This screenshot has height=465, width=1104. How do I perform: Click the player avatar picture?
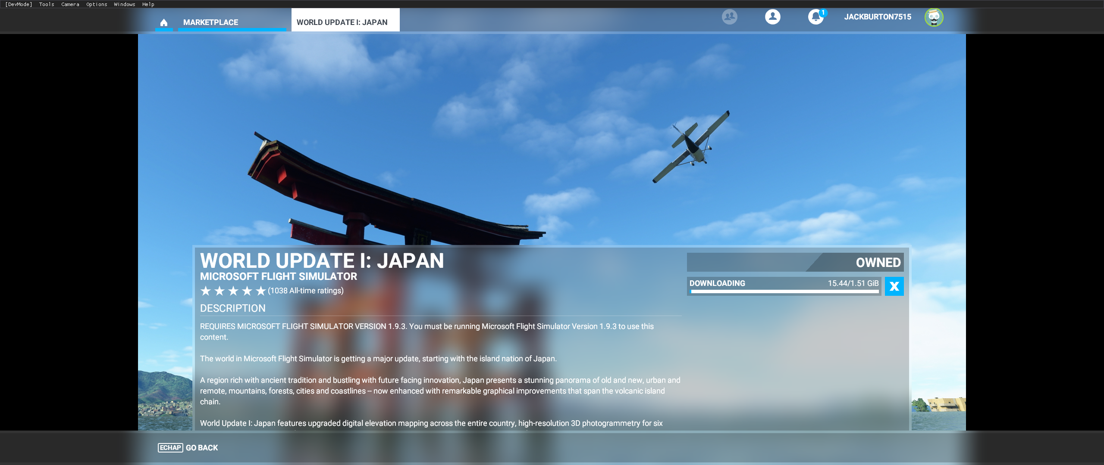coord(934,17)
